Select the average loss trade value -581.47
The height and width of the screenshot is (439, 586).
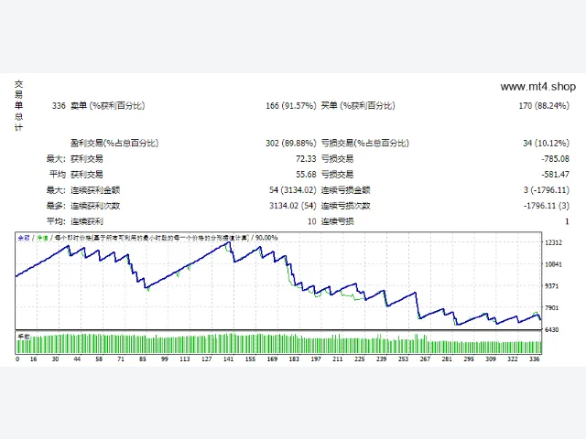[x=556, y=175]
